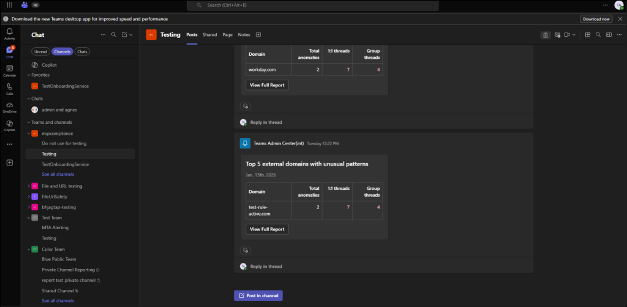The width and height of the screenshot is (627, 307).
Task: Click the Post in channel button
Action: tap(258, 295)
